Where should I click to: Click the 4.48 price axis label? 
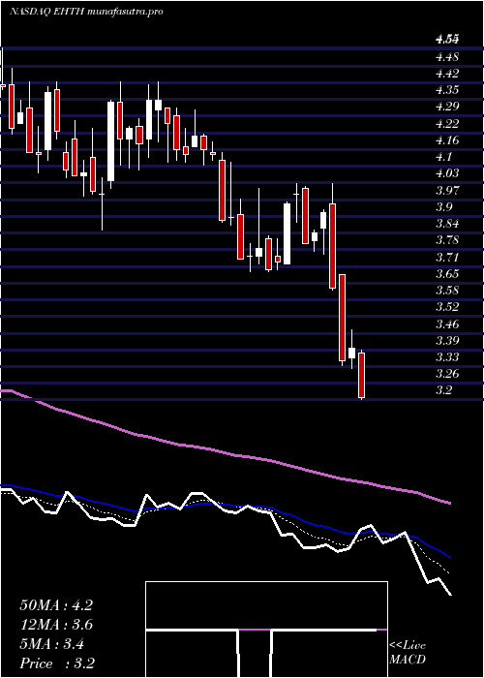pyautogui.click(x=447, y=56)
